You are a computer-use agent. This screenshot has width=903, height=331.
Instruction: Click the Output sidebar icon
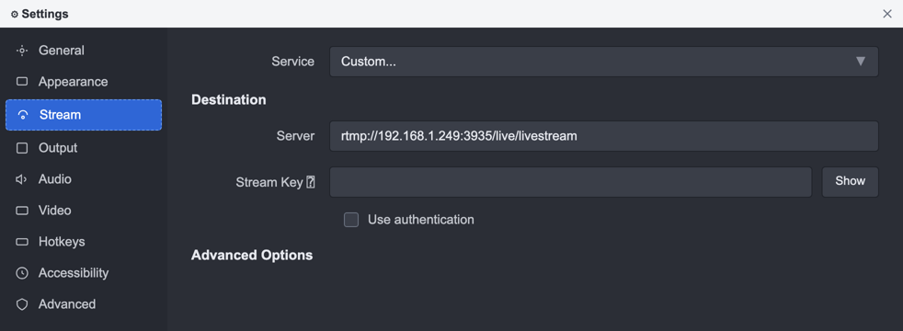[22, 149]
